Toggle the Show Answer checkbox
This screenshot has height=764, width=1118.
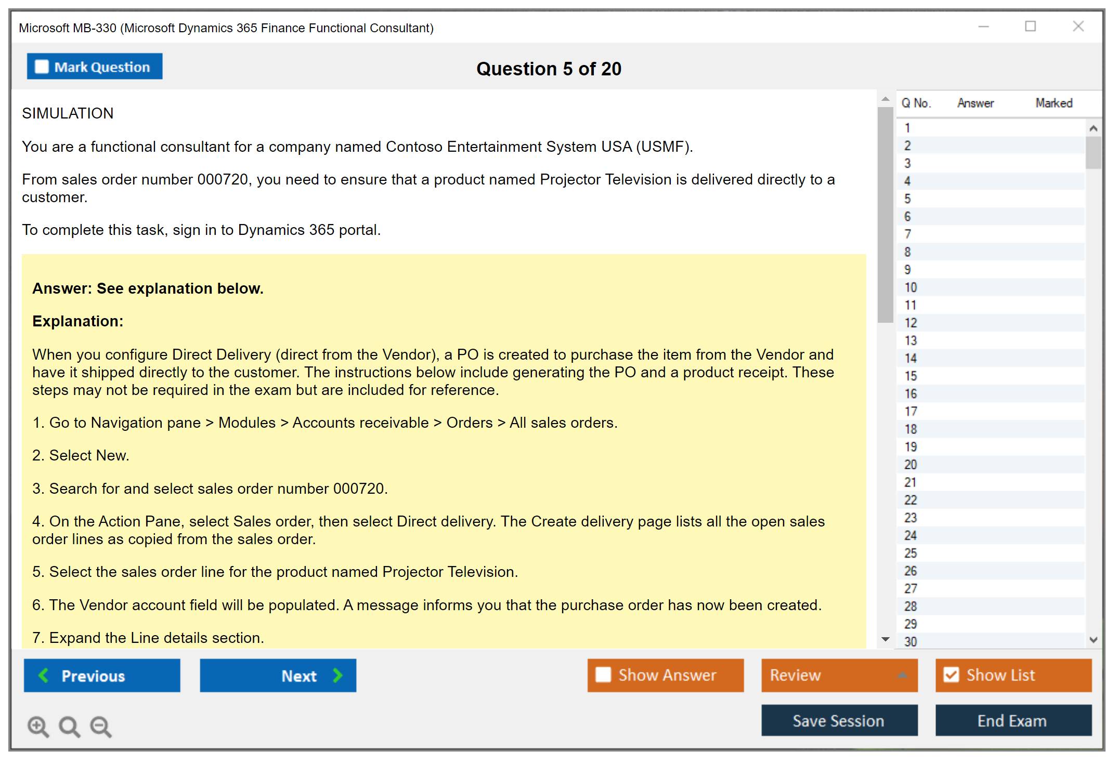point(603,675)
